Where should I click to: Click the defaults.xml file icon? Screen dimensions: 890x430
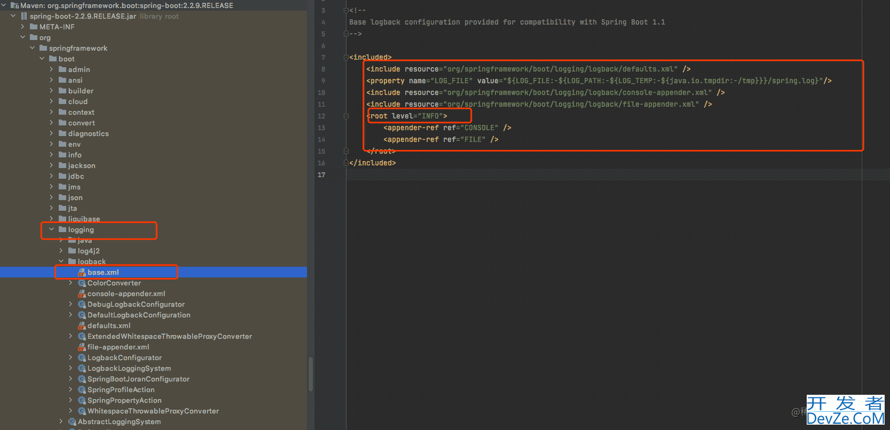[x=82, y=325]
